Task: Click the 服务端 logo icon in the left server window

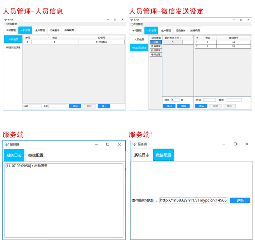Action: click(x=6, y=144)
